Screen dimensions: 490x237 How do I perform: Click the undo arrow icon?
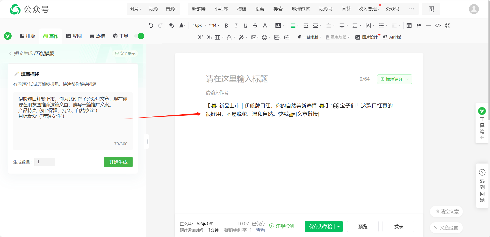[x=151, y=25]
